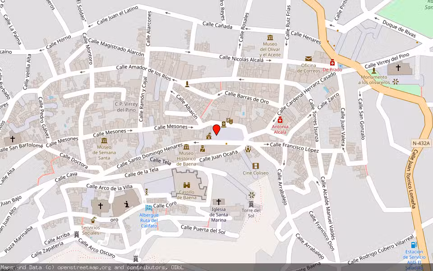This screenshot has height=271, width=433.
Task: Click the blue hostel bed icon for Albergue
Action: [148, 207]
